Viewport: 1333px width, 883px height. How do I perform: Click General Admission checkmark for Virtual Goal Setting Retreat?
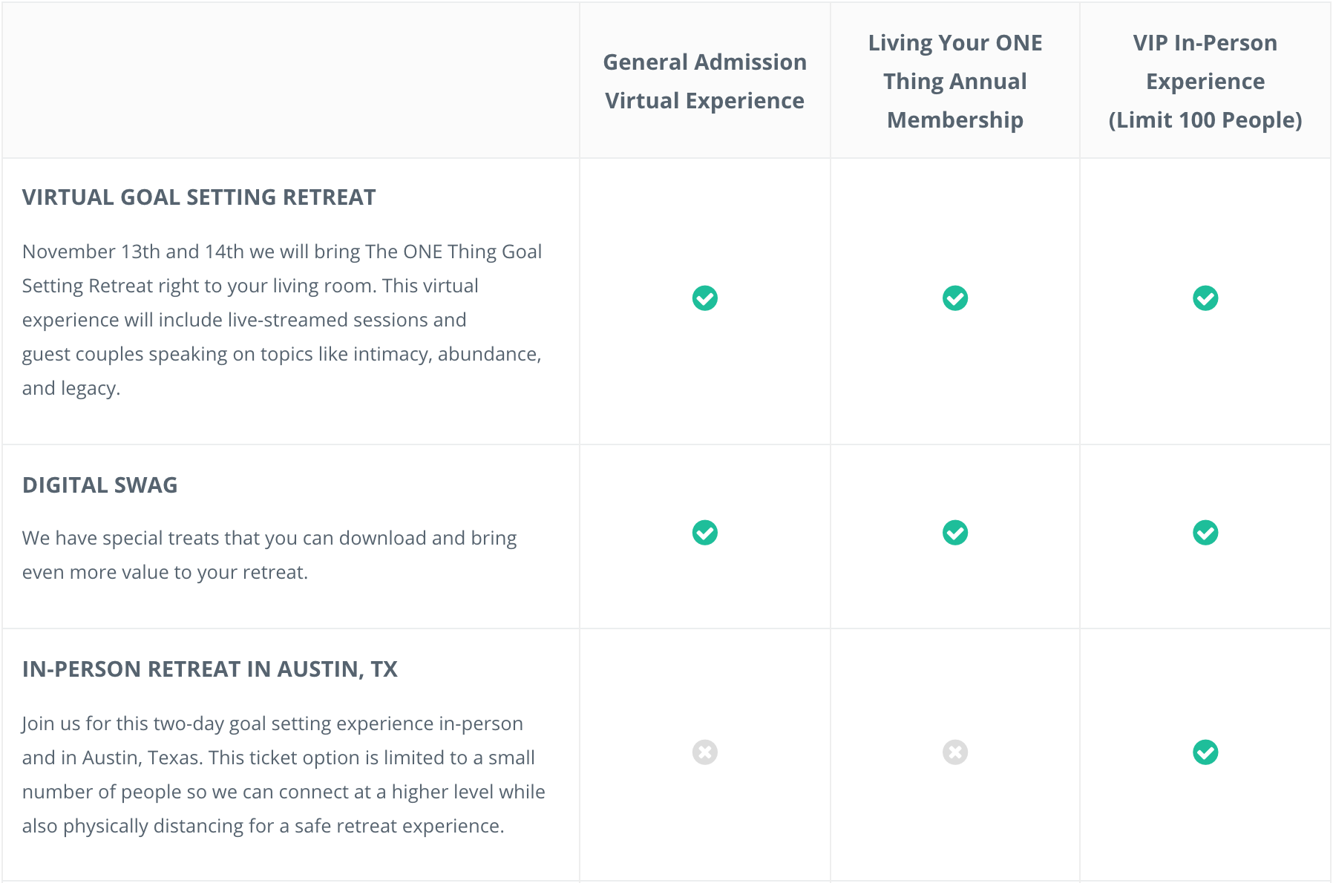coord(704,298)
